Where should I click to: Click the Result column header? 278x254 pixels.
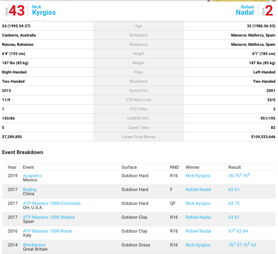(x=234, y=167)
